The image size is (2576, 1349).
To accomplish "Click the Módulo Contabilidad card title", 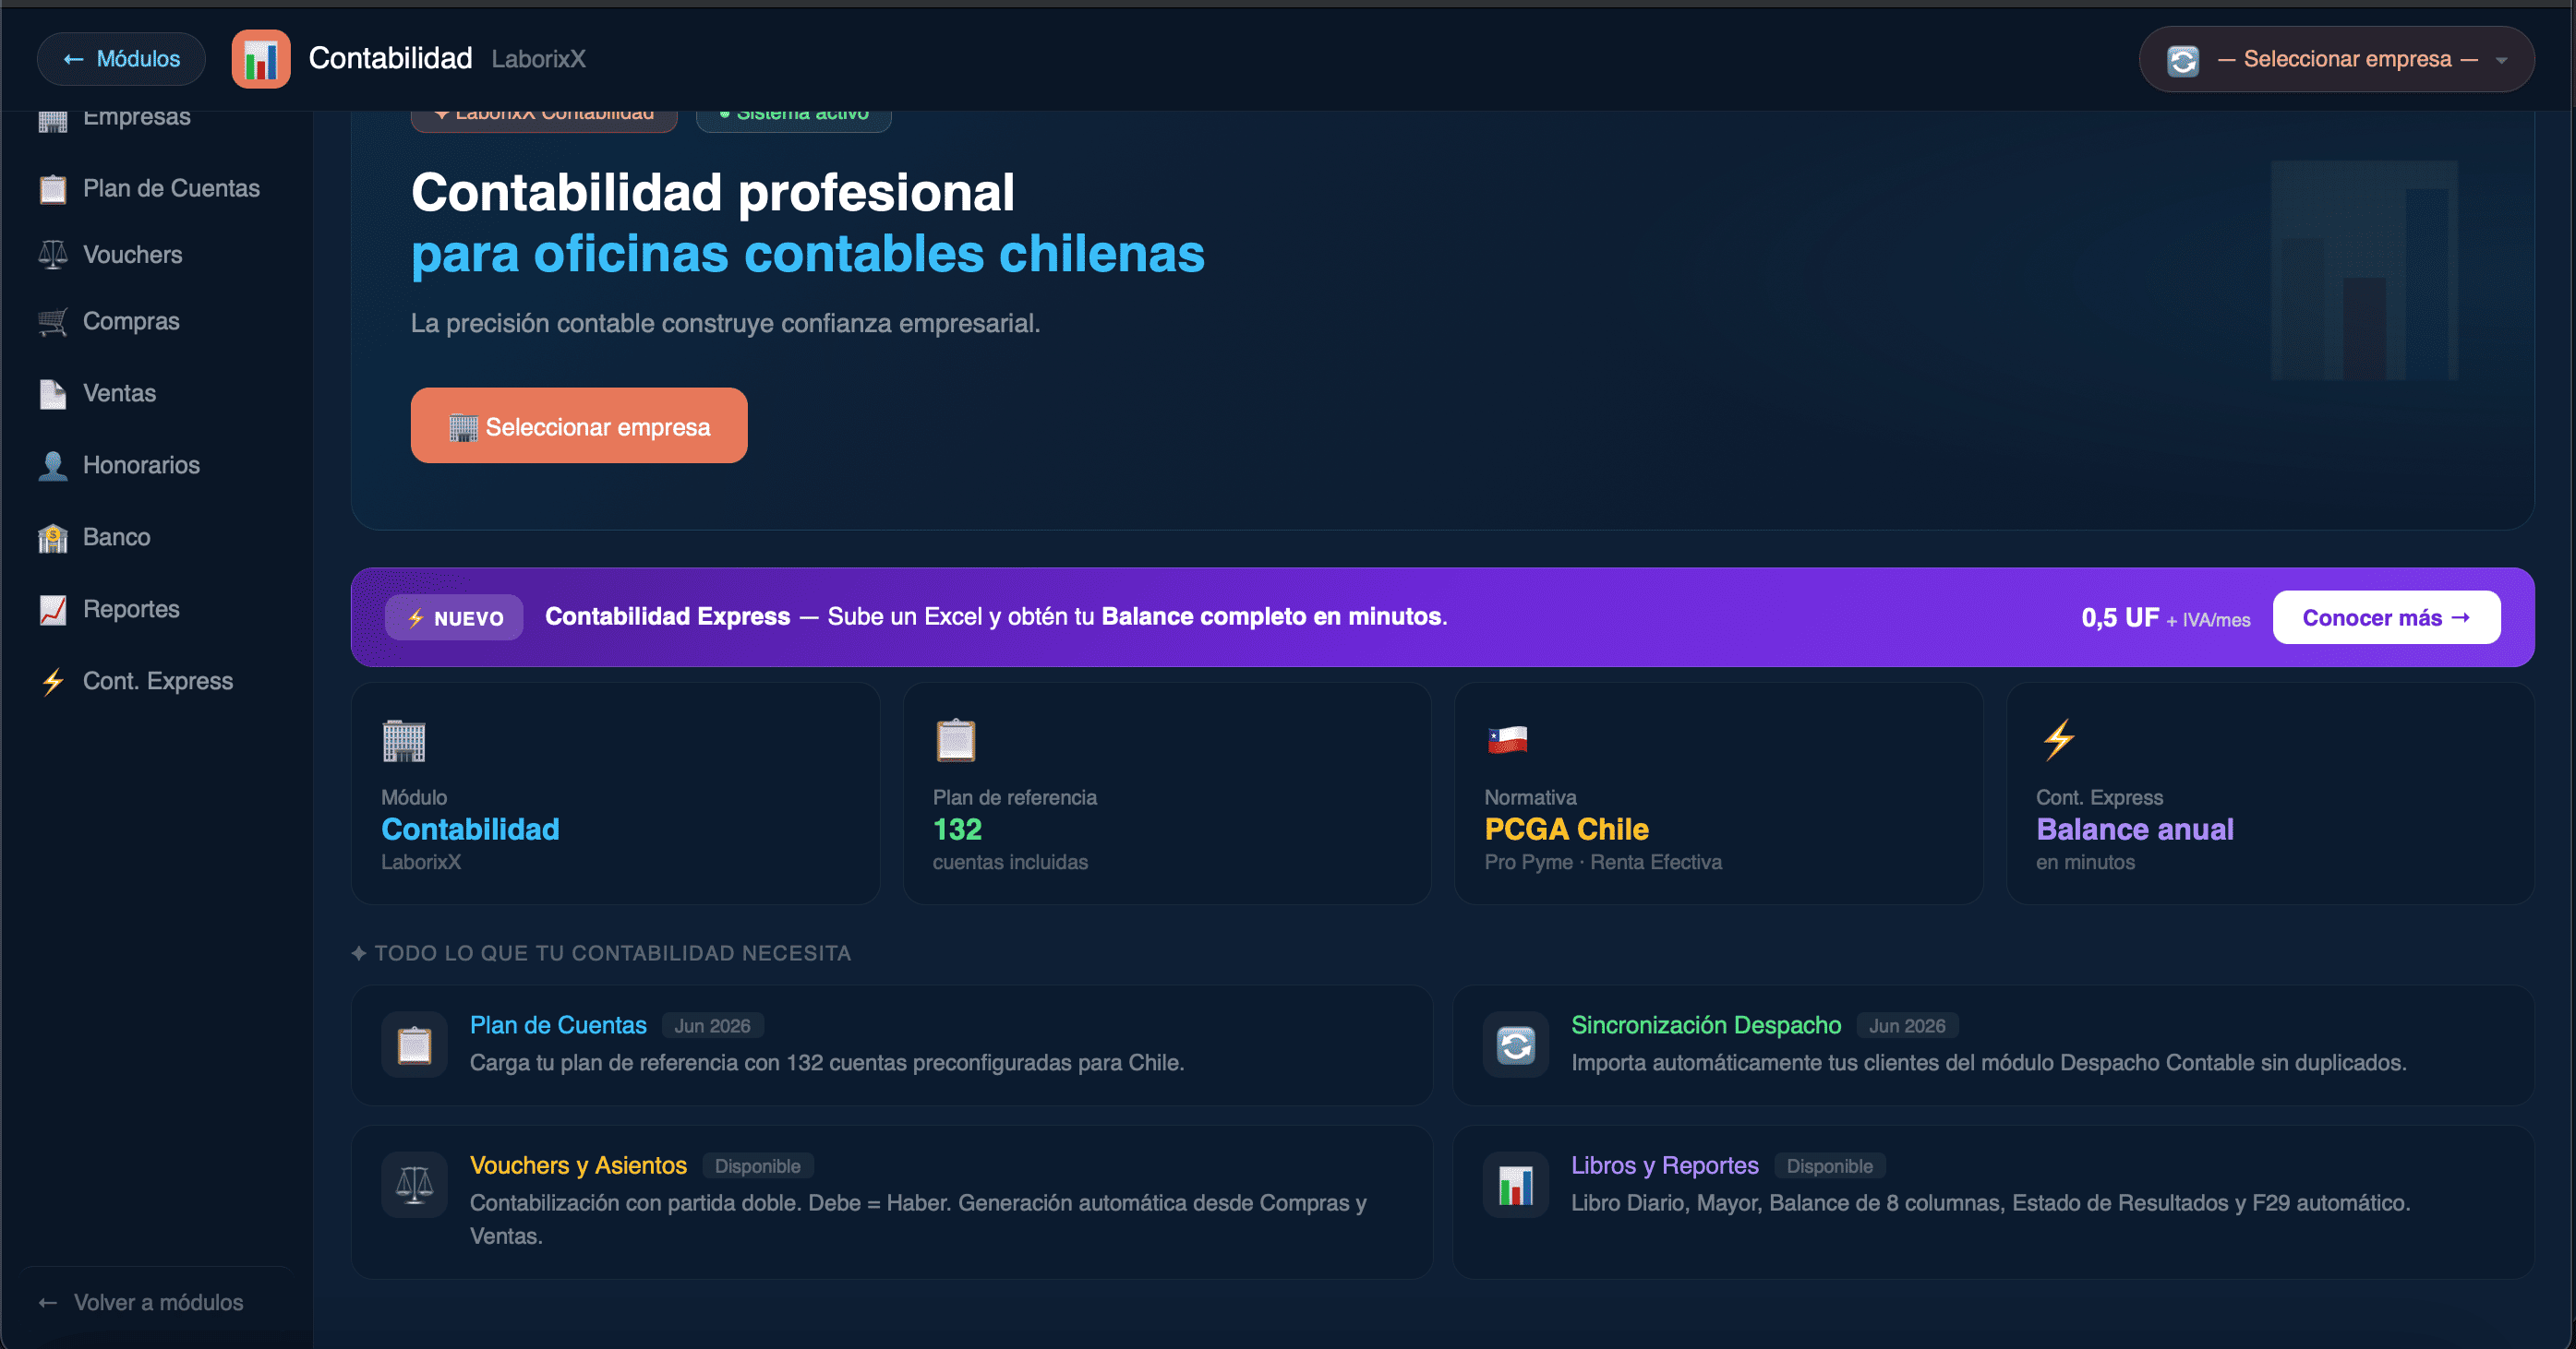I will coord(470,830).
